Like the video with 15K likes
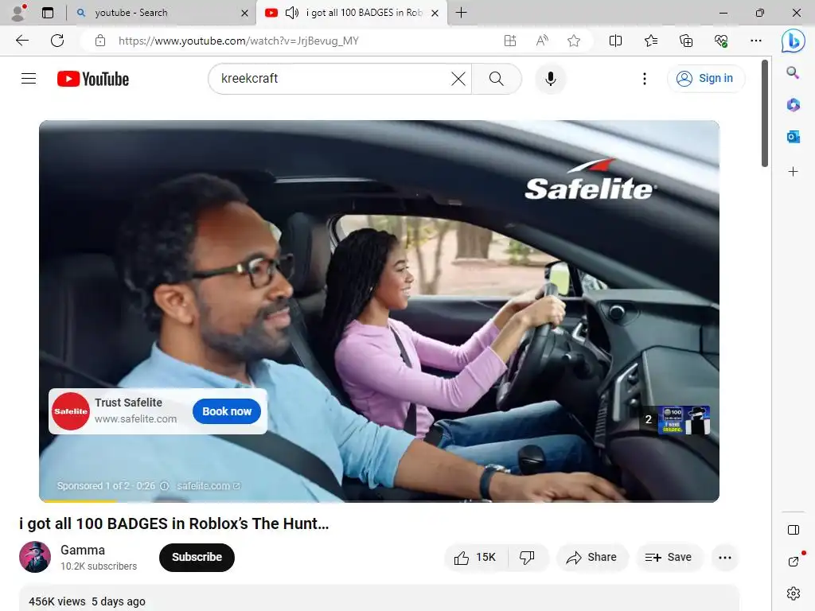 coord(476,558)
